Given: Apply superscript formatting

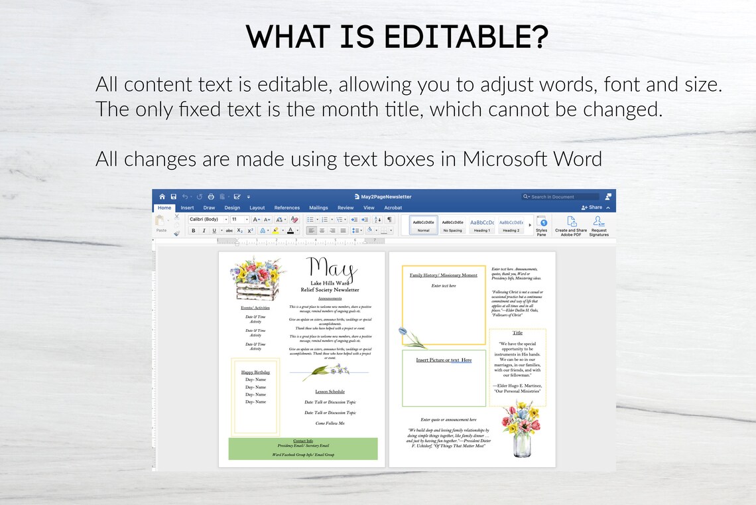Looking at the screenshot, I should (x=251, y=230).
